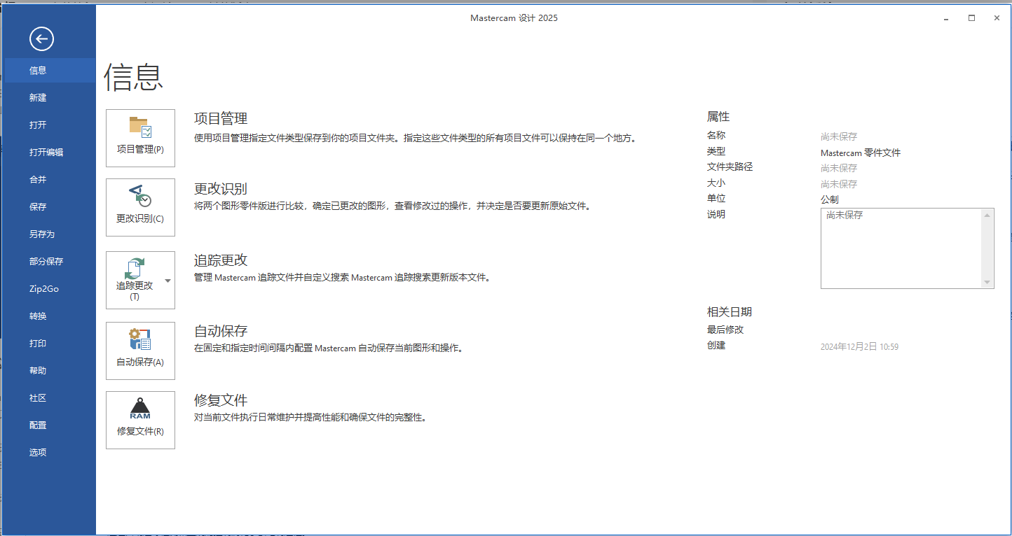
Task: Click the 说明 box scroll down arrow
Action: [987, 283]
